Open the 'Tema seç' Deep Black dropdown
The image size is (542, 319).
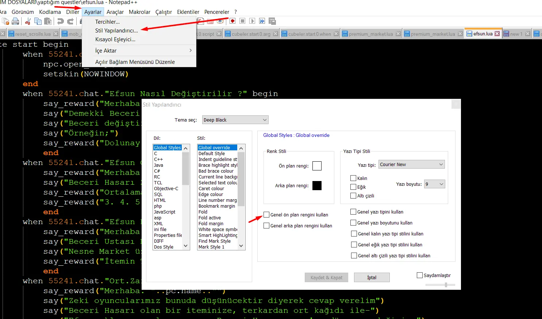coord(235,120)
